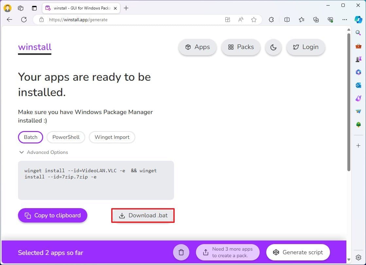Viewport: 366px width, 265px height.
Task: Toggle dark mode with the moon icon
Action: pos(273,47)
